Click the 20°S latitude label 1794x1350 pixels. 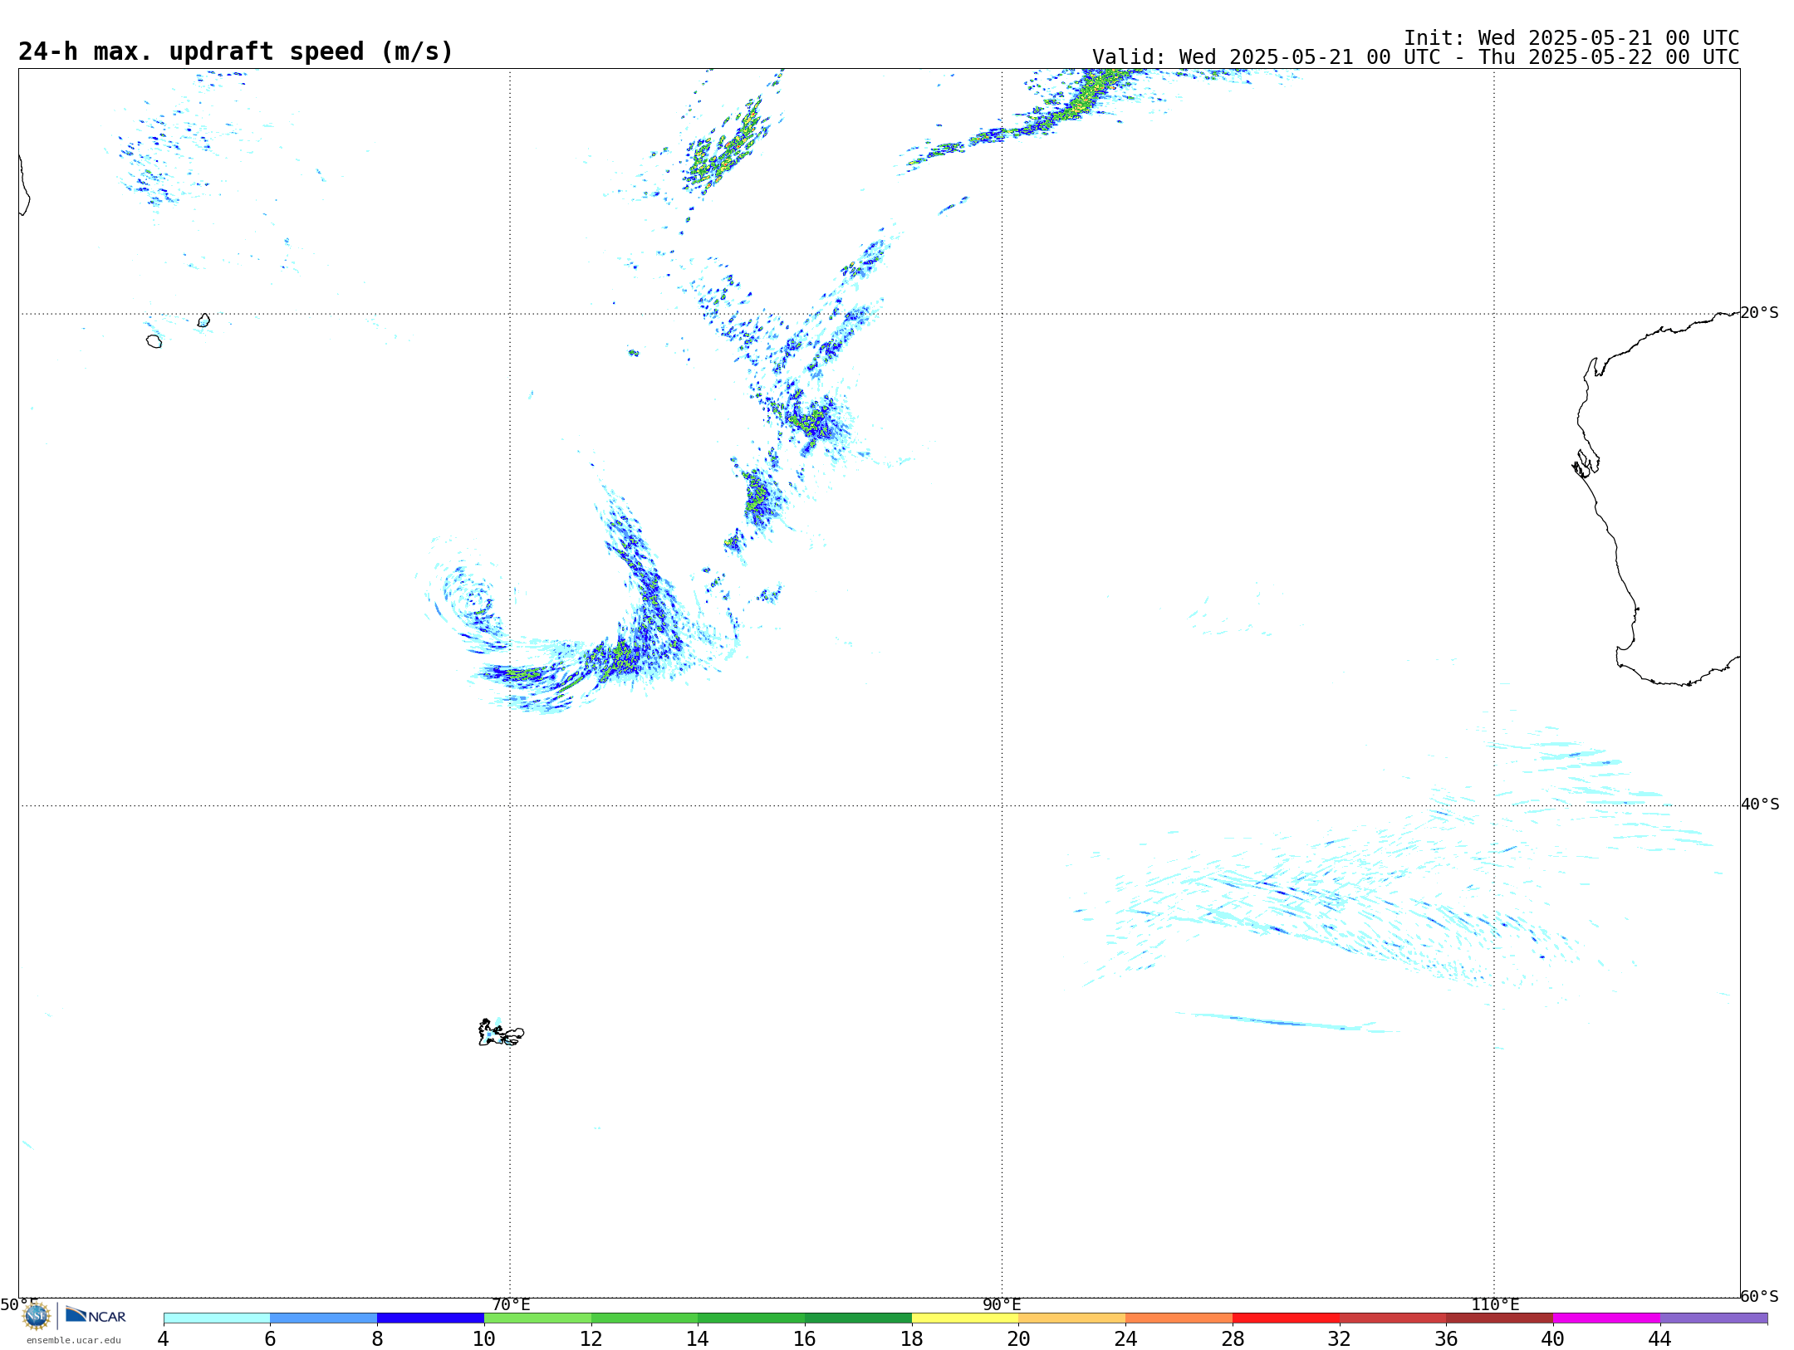coord(1759,313)
